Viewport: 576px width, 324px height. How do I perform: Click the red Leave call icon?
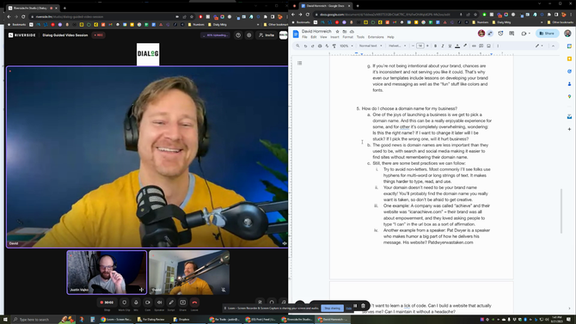click(194, 303)
